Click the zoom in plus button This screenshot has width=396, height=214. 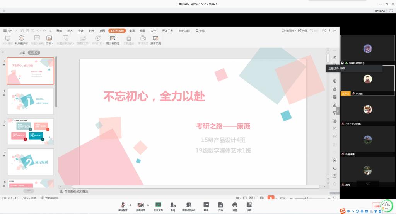click(329, 199)
